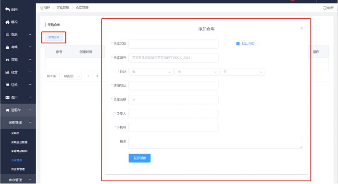This screenshot has height=184, width=338.
Task: Close the 添加仓库 dialog with X
Action: (x=301, y=28)
